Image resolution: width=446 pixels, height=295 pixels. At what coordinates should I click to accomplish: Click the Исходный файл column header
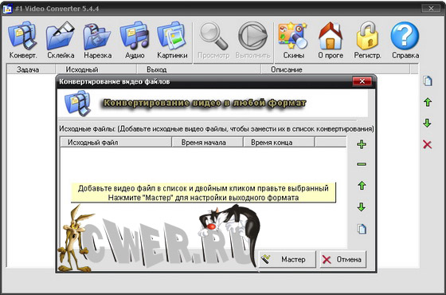point(116,142)
